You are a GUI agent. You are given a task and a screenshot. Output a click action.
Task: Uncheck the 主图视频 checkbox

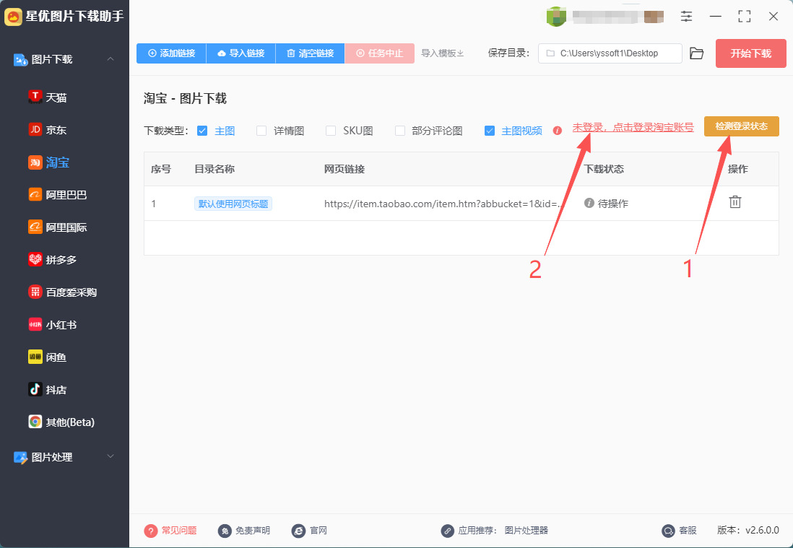coord(490,131)
